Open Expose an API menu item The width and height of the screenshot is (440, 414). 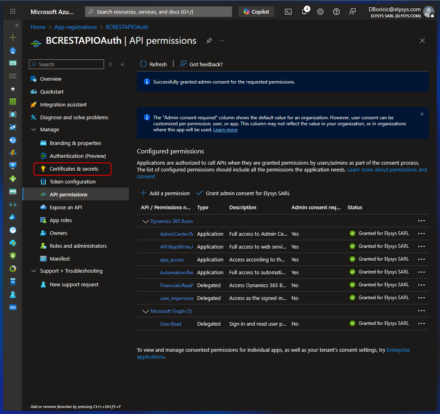click(x=65, y=208)
